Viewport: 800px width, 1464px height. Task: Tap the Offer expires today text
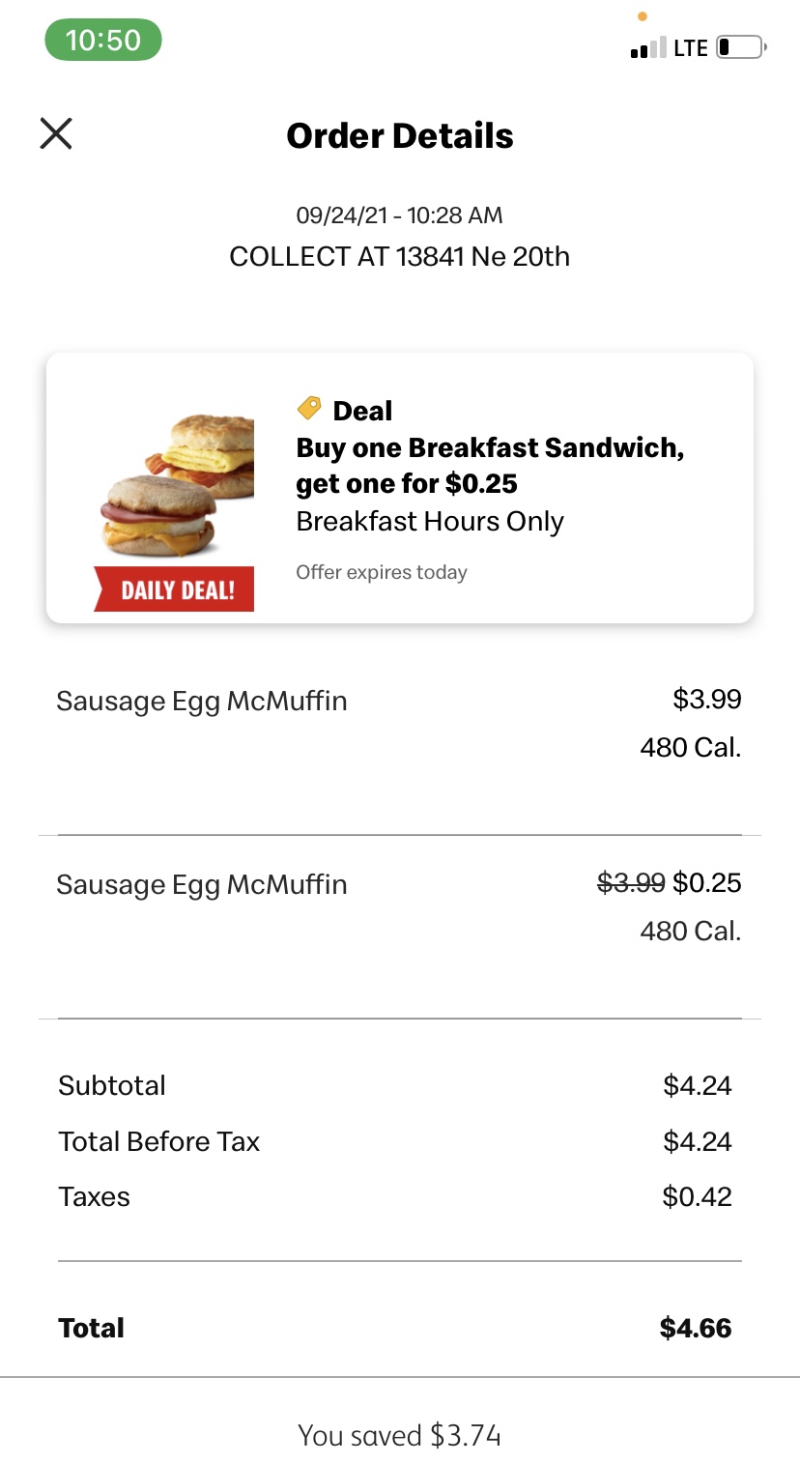click(382, 572)
